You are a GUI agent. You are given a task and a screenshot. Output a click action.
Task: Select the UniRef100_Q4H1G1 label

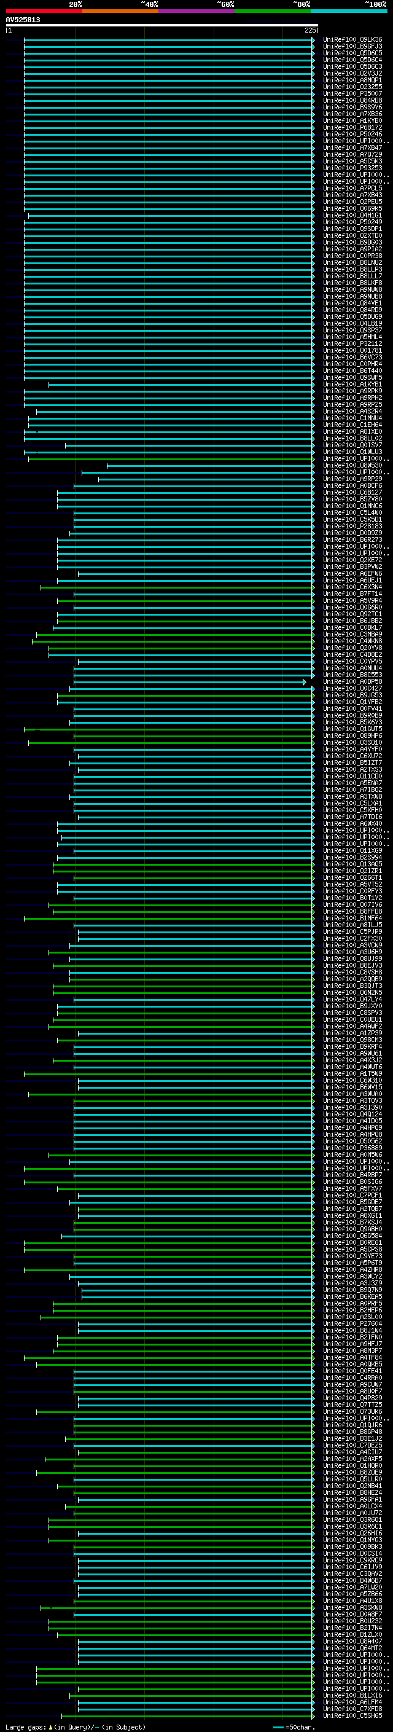coord(352,215)
